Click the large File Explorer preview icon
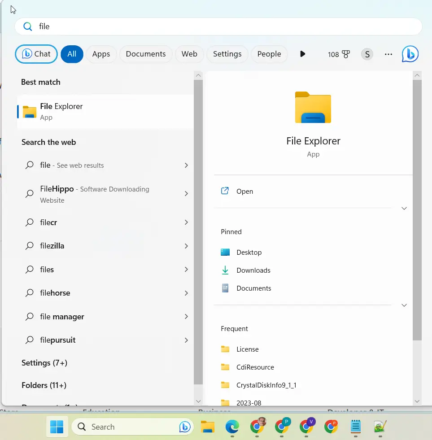Screen dimensions: 432x440 point(313,108)
